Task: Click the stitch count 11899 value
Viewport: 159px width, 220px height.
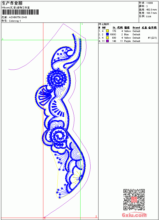Action: tap(150, 3)
